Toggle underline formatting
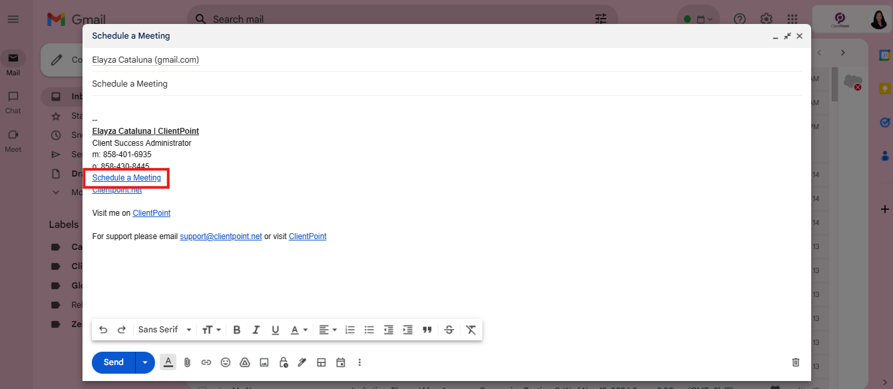Viewport: 893px width, 389px height. click(x=275, y=330)
